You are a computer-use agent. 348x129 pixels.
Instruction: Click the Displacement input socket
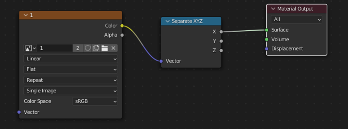(267, 49)
